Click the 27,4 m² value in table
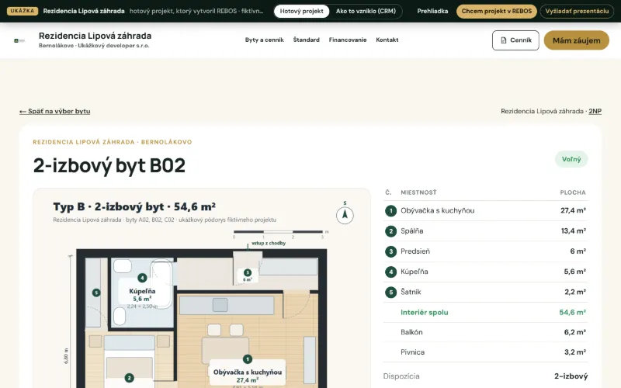Screen dimensions: 621x388 click(573, 210)
